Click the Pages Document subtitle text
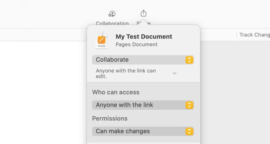 click(136, 45)
